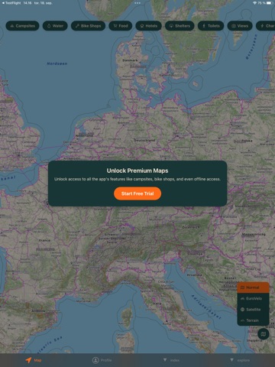The width and height of the screenshot is (275, 367).
Task: Select the Normal map style
Action: pos(253,287)
